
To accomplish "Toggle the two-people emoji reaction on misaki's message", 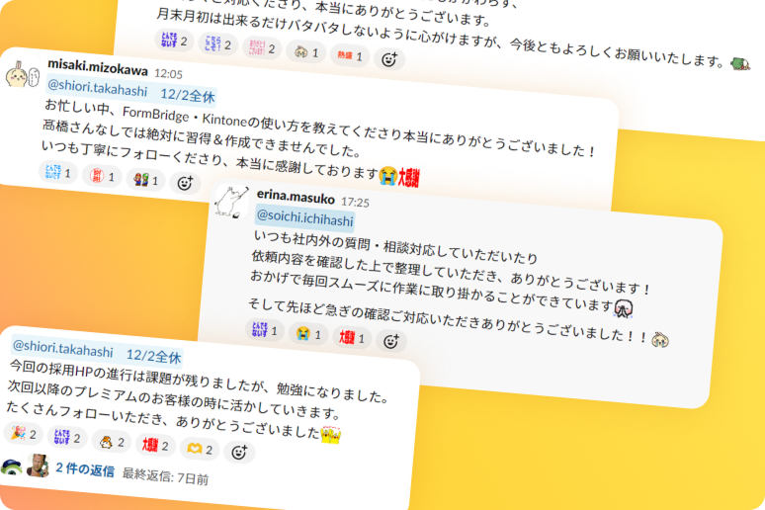I will coord(146,180).
